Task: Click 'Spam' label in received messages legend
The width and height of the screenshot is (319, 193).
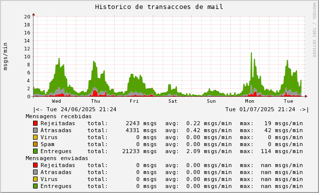Action: [48, 145]
